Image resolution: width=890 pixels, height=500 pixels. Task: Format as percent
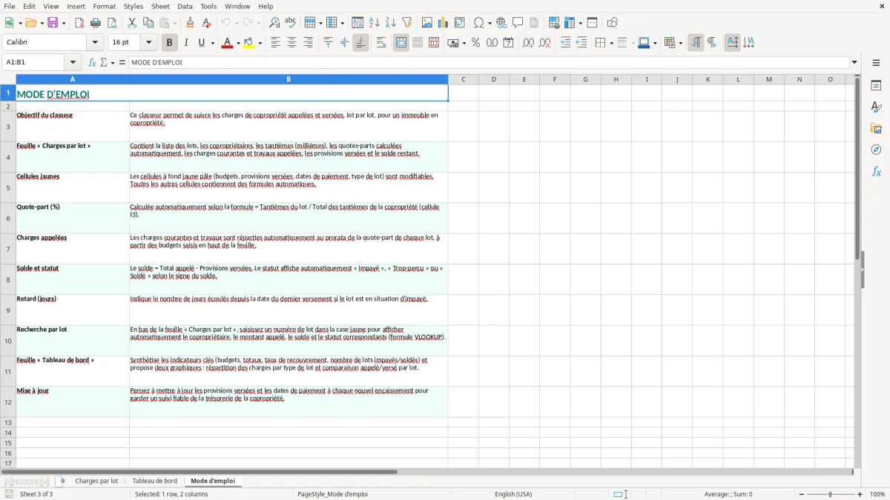click(476, 43)
